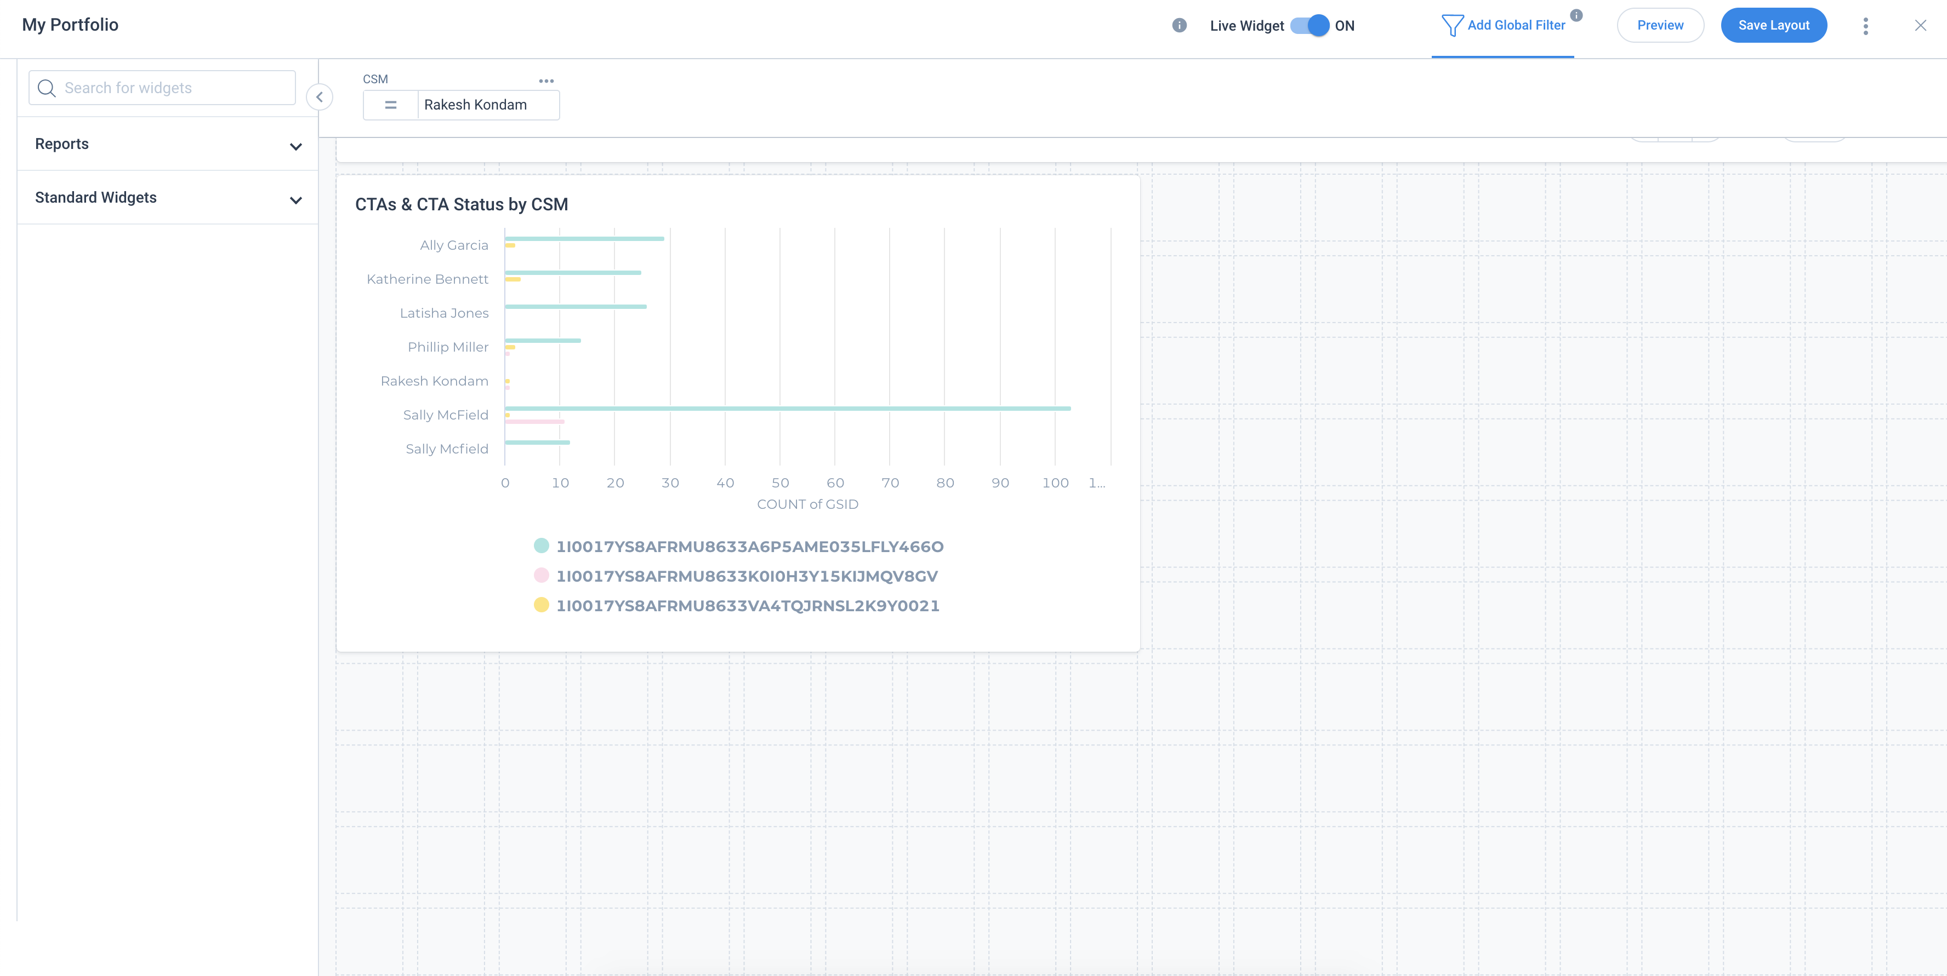Save the layout with Save Layout

1773,25
